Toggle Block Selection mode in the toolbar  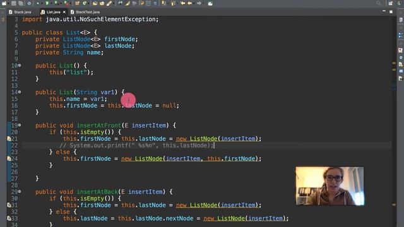(x=148, y=3)
